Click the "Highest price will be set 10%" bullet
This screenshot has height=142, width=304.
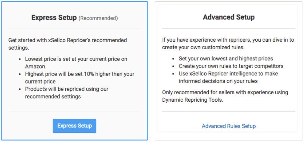(80, 78)
